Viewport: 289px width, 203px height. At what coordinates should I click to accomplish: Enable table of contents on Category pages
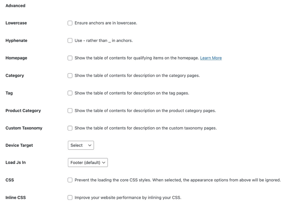[x=70, y=76]
